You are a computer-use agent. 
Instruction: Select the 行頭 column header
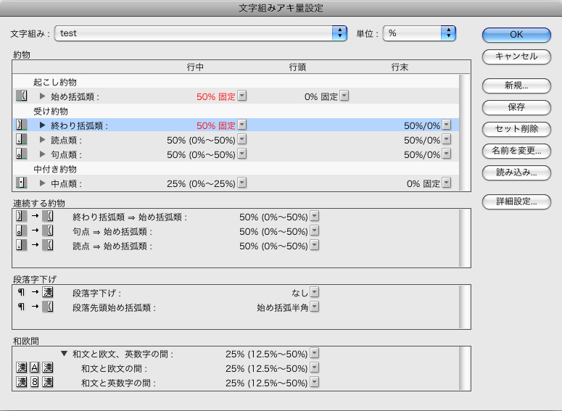tap(297, 67)
